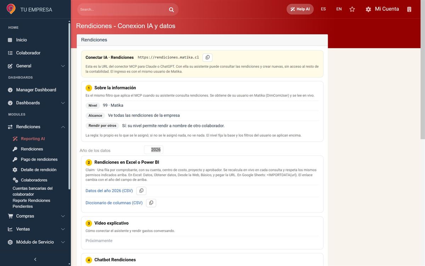The image size is (425, 266).
Task: Switch language to ES
Action: click(x=323, y=9)
